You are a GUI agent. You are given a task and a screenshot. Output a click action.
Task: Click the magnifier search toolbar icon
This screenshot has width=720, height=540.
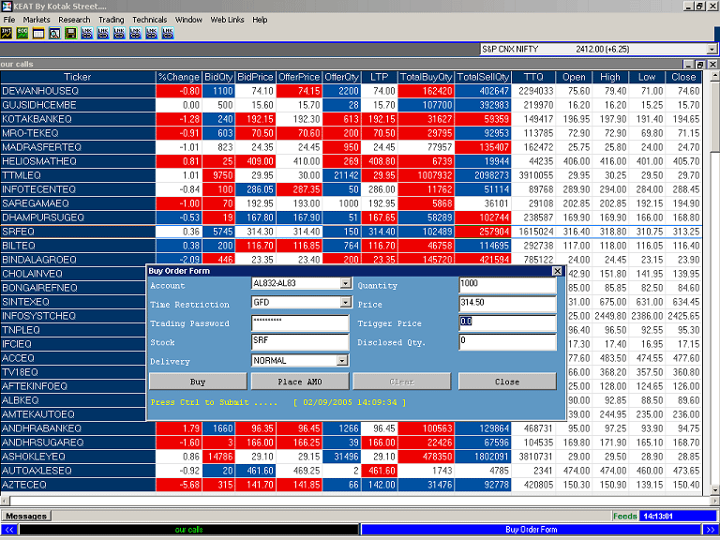coord(54,33)
